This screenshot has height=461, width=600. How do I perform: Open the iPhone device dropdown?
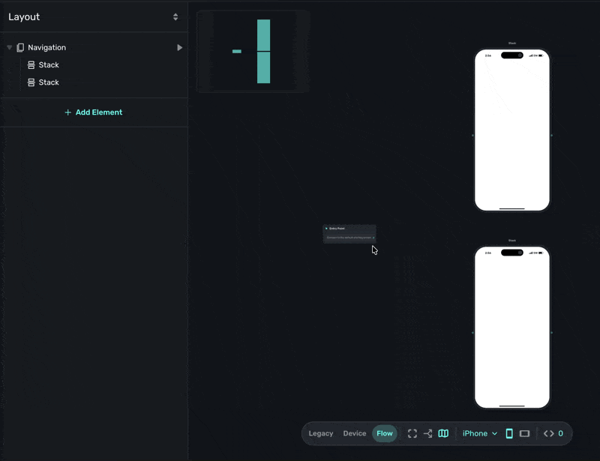[x=479, y=433]
